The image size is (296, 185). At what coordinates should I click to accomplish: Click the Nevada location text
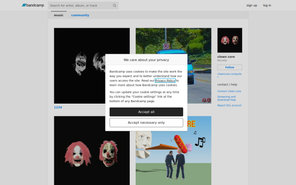pos(222,60)
